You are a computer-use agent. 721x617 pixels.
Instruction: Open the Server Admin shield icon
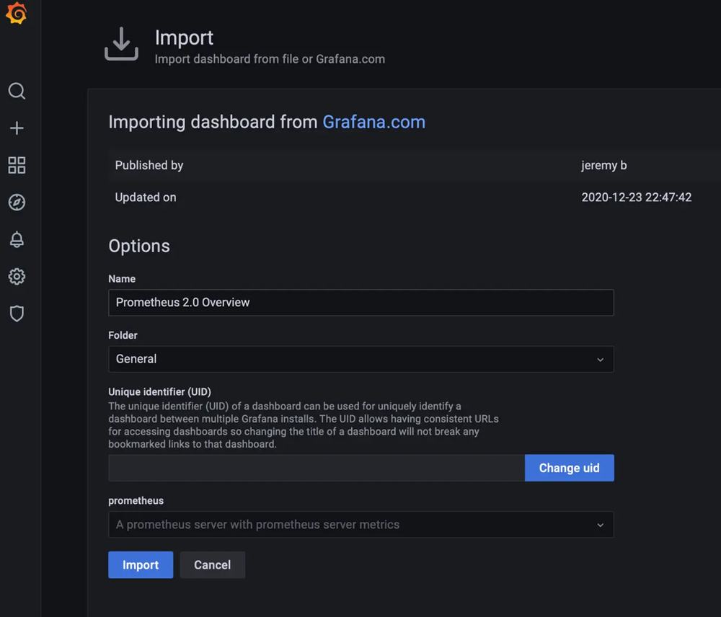(x=17, y=314)
